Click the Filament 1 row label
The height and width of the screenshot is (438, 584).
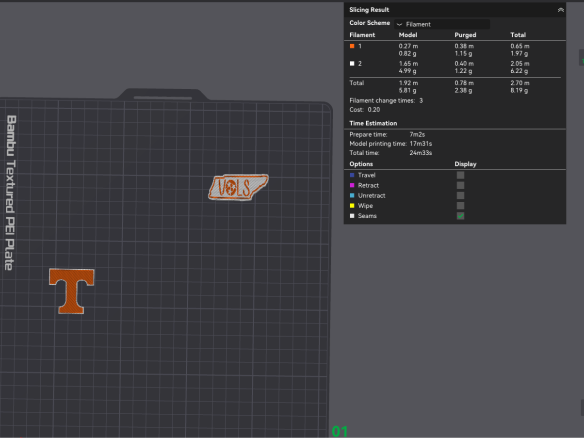359,46
